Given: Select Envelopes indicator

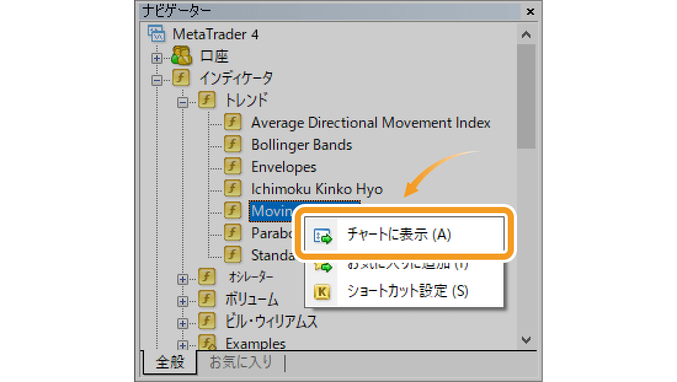Looking at the screenshot, I should click(284, 166).
